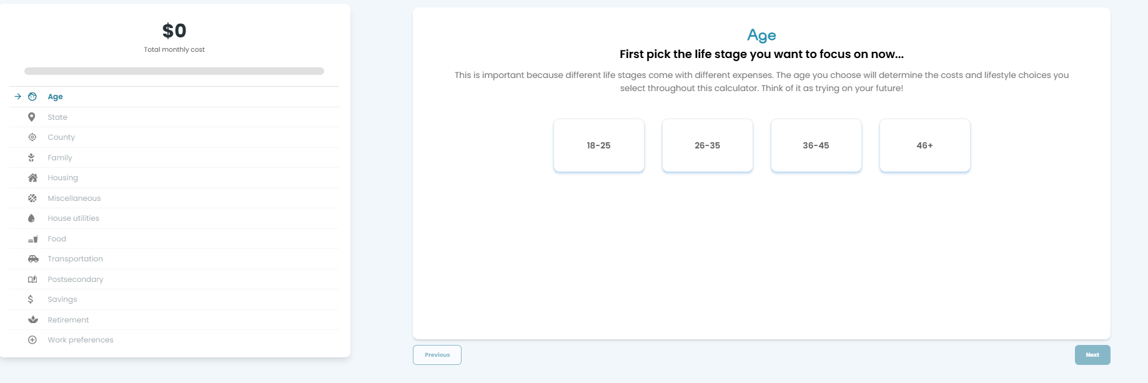The width and height of the screenshot is (1148, 383).
Task: Open the Miscellaneous step in sidebar
Action: point(174,198)
